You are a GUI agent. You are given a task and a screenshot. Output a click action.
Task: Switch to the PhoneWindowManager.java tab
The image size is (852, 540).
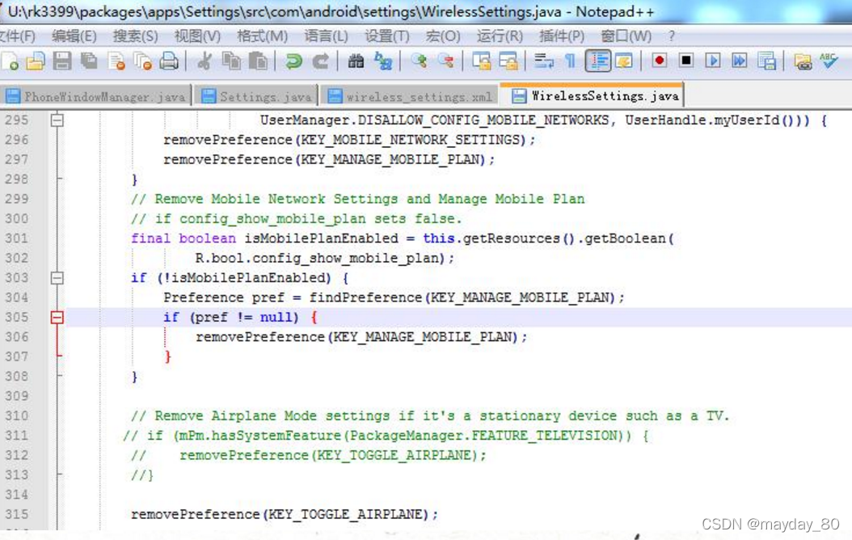click(95, 97)
